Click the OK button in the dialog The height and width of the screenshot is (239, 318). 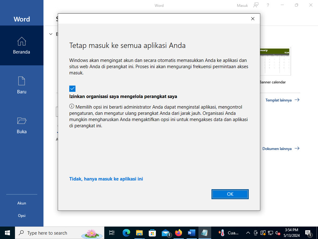[230, 194]
